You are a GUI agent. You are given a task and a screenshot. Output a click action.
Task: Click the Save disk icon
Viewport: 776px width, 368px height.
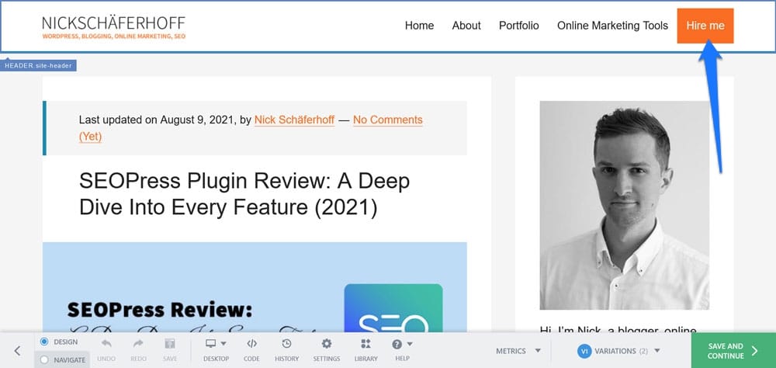pos(170,344)
